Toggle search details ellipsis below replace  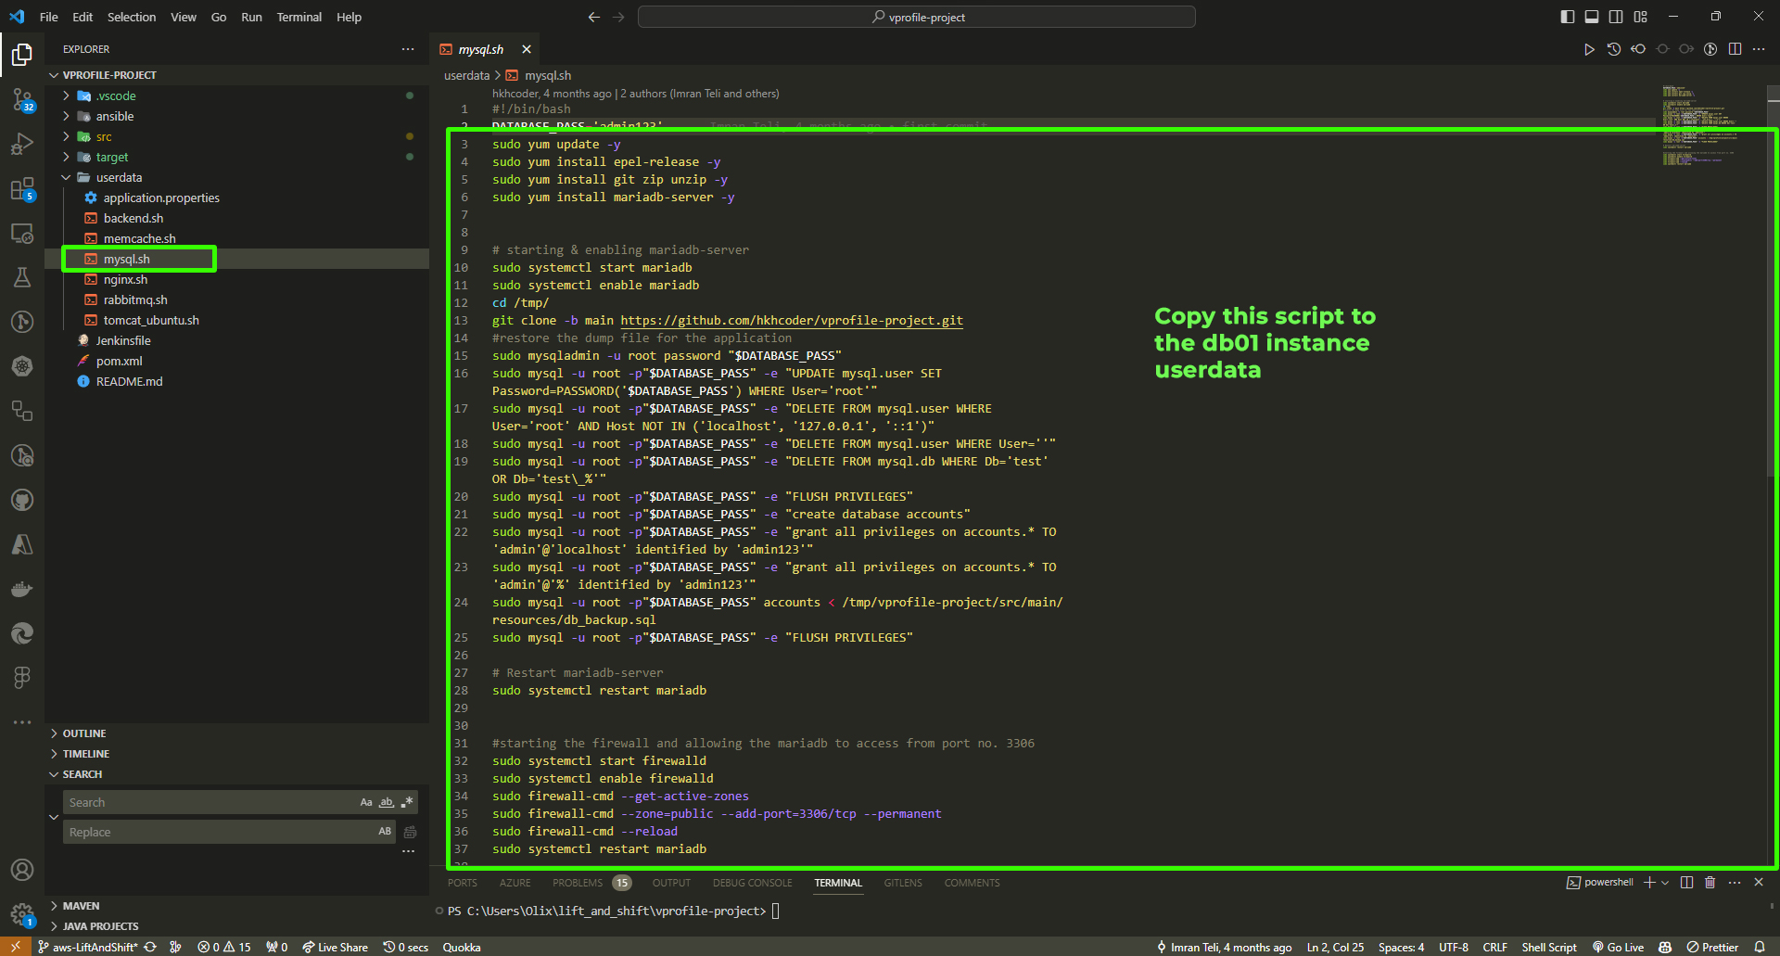tap(408, 851)
